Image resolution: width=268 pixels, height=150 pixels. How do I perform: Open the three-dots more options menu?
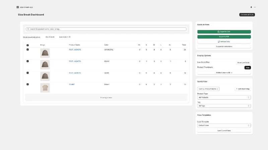pyautogui.click(x=255, y=7)
